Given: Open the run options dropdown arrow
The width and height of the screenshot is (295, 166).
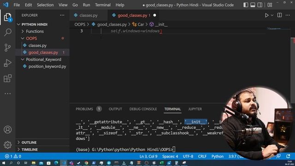Looking at the screenshot, I should pyautogui.click(x=272, y=15).
